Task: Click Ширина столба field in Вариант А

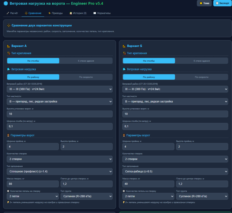Action: (60, 126)
